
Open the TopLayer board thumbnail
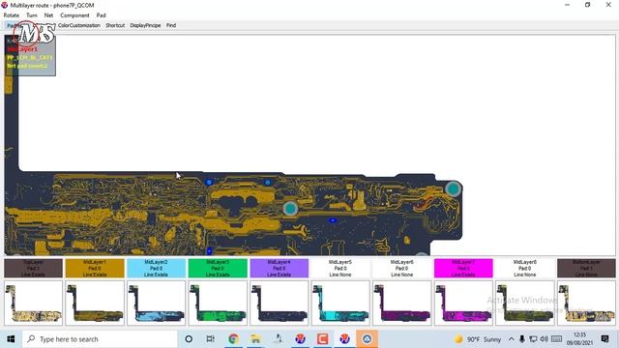(33, 303)
